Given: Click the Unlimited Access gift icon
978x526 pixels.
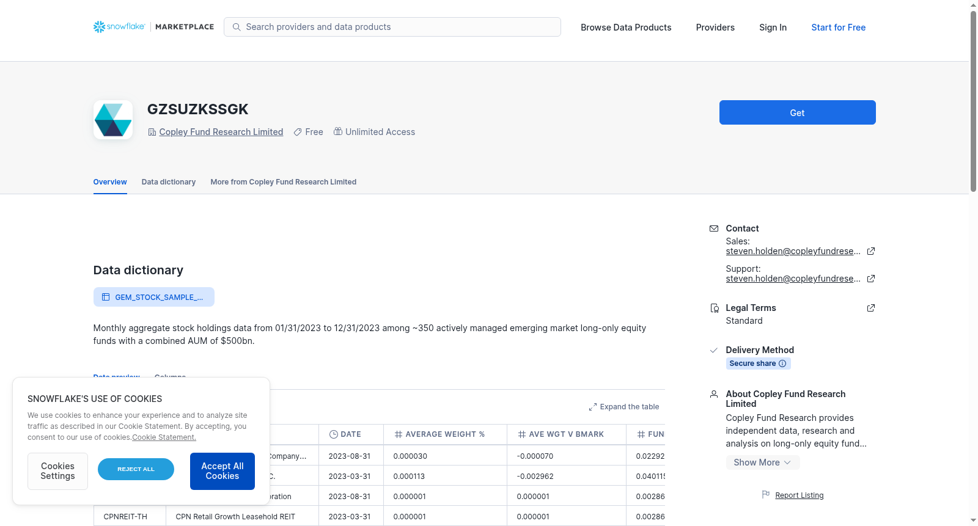Looking at the screenshot, I should (338, 131).
